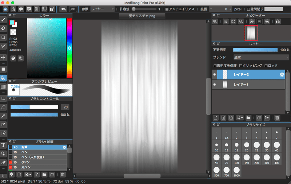Click the export/share icon in top toolbar
The width and height of the screenshot is (291, 184).
[x=13, y=9]
